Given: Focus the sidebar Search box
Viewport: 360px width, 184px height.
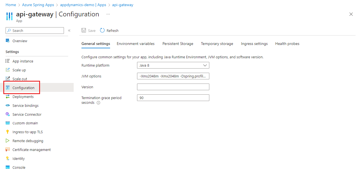Looking at the screenshot, I should (35, 31).
